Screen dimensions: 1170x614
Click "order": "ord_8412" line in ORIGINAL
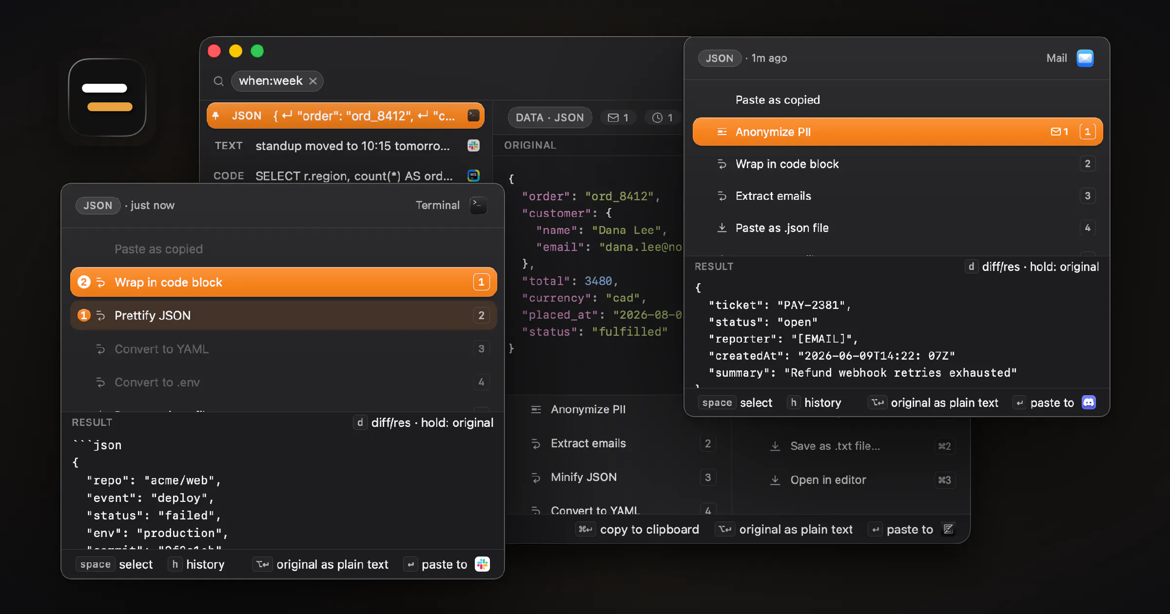(x=591, y=196)
